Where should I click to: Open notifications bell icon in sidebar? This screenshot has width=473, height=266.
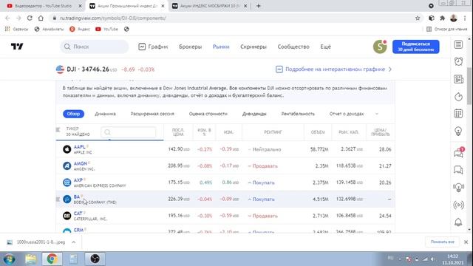click(458, 222)
